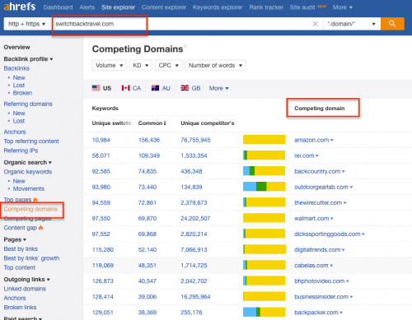
Task: Expand More countries dropdown
Action: coord(218,88)
